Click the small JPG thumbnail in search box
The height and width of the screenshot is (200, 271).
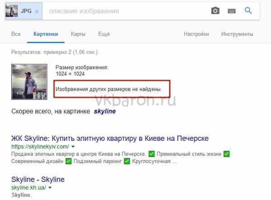click(x=12, y=11)
